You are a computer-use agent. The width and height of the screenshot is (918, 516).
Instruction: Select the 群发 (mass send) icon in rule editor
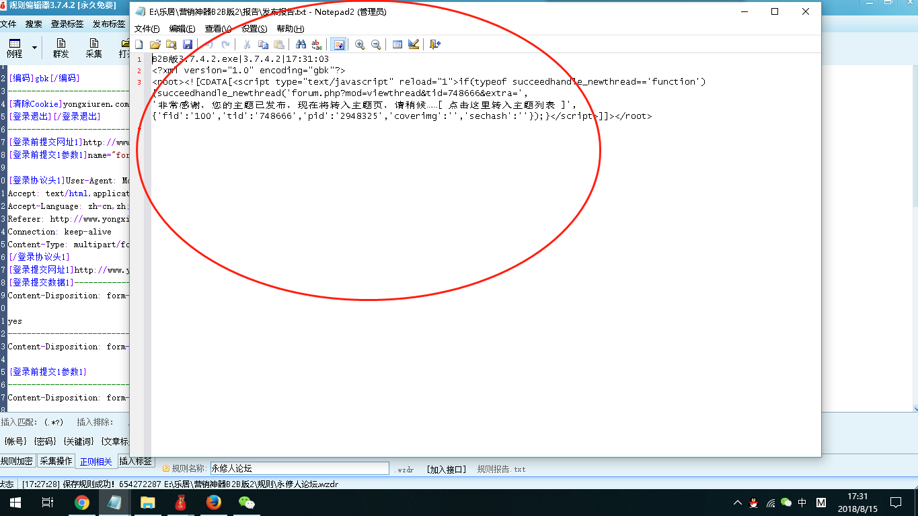tap(61, 47)
